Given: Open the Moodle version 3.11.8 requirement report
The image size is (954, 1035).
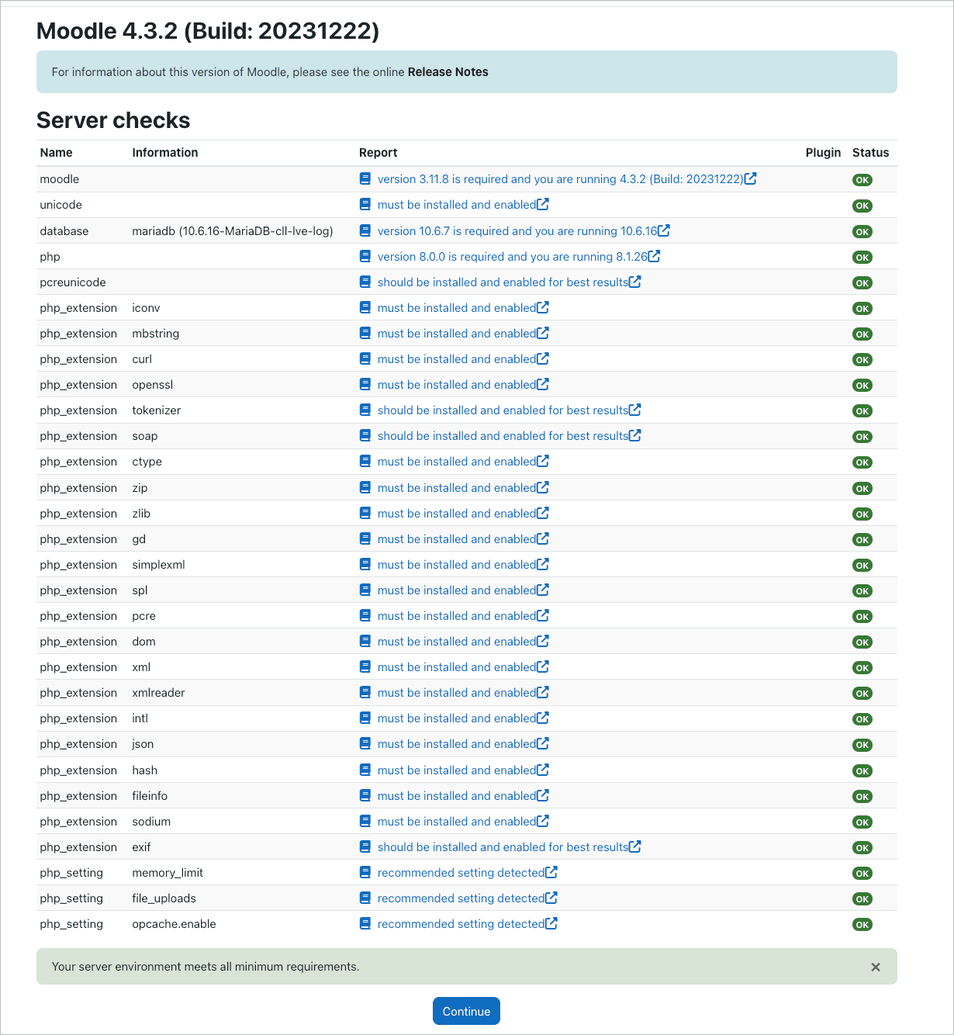Looking at the screenshot, I should [560, 179].
